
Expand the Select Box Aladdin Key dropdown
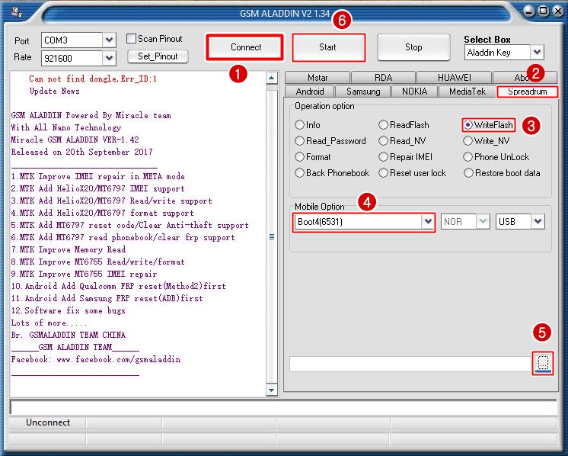(x=538, y=53)
